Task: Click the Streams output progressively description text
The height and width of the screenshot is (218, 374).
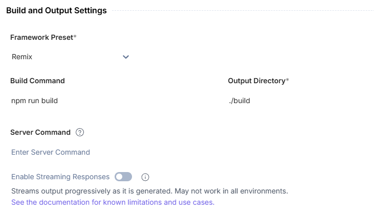Action: coord(149,191)
